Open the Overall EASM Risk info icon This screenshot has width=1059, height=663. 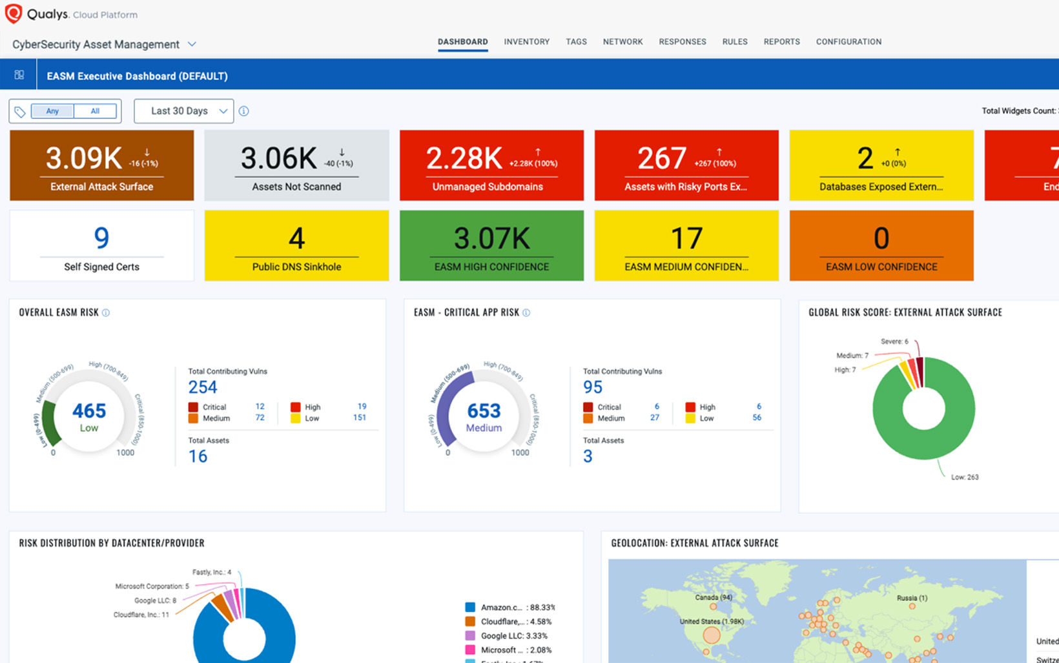point(106,312)
